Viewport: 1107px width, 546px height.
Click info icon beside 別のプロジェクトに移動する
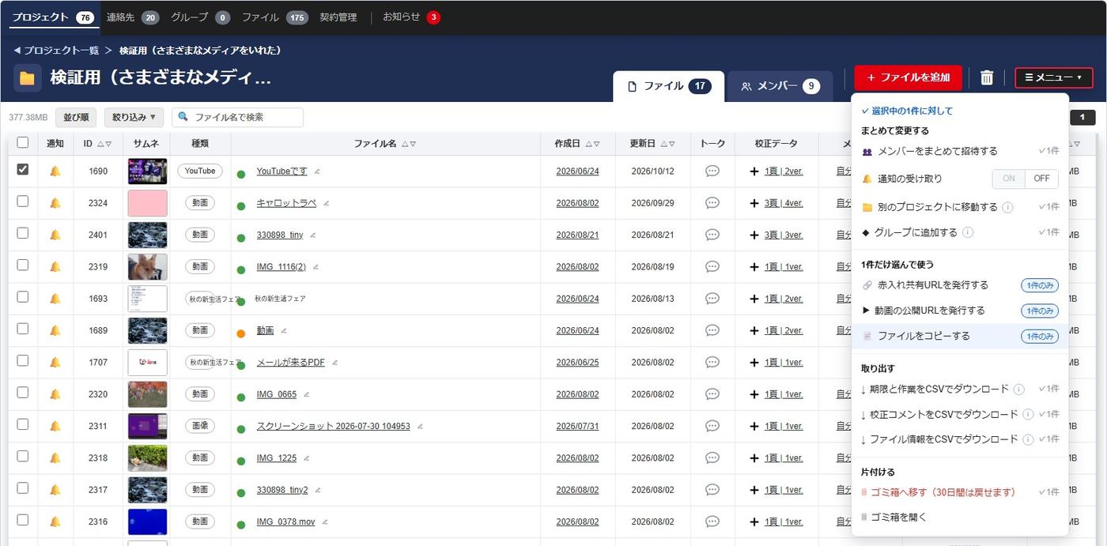1007,207
